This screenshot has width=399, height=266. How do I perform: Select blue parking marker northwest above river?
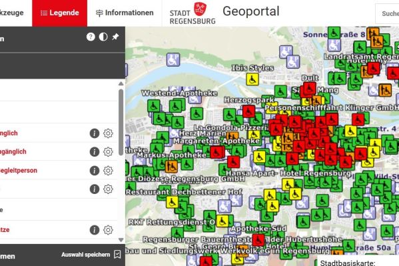pos(173,60)
